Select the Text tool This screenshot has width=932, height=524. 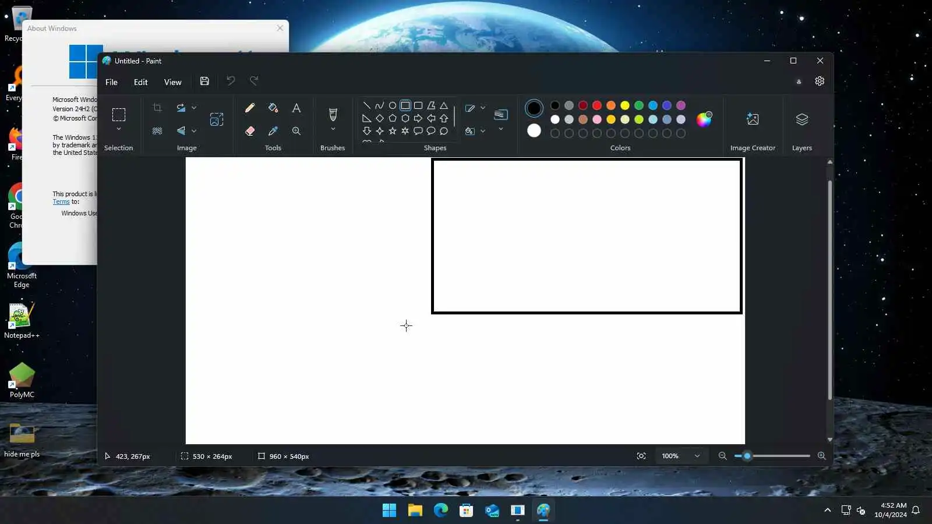tap(296, 108)
